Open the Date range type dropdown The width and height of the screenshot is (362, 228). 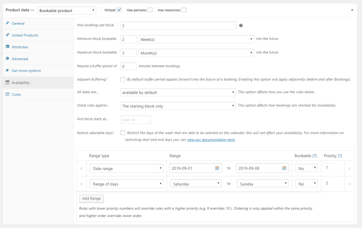tap(126, 168)
